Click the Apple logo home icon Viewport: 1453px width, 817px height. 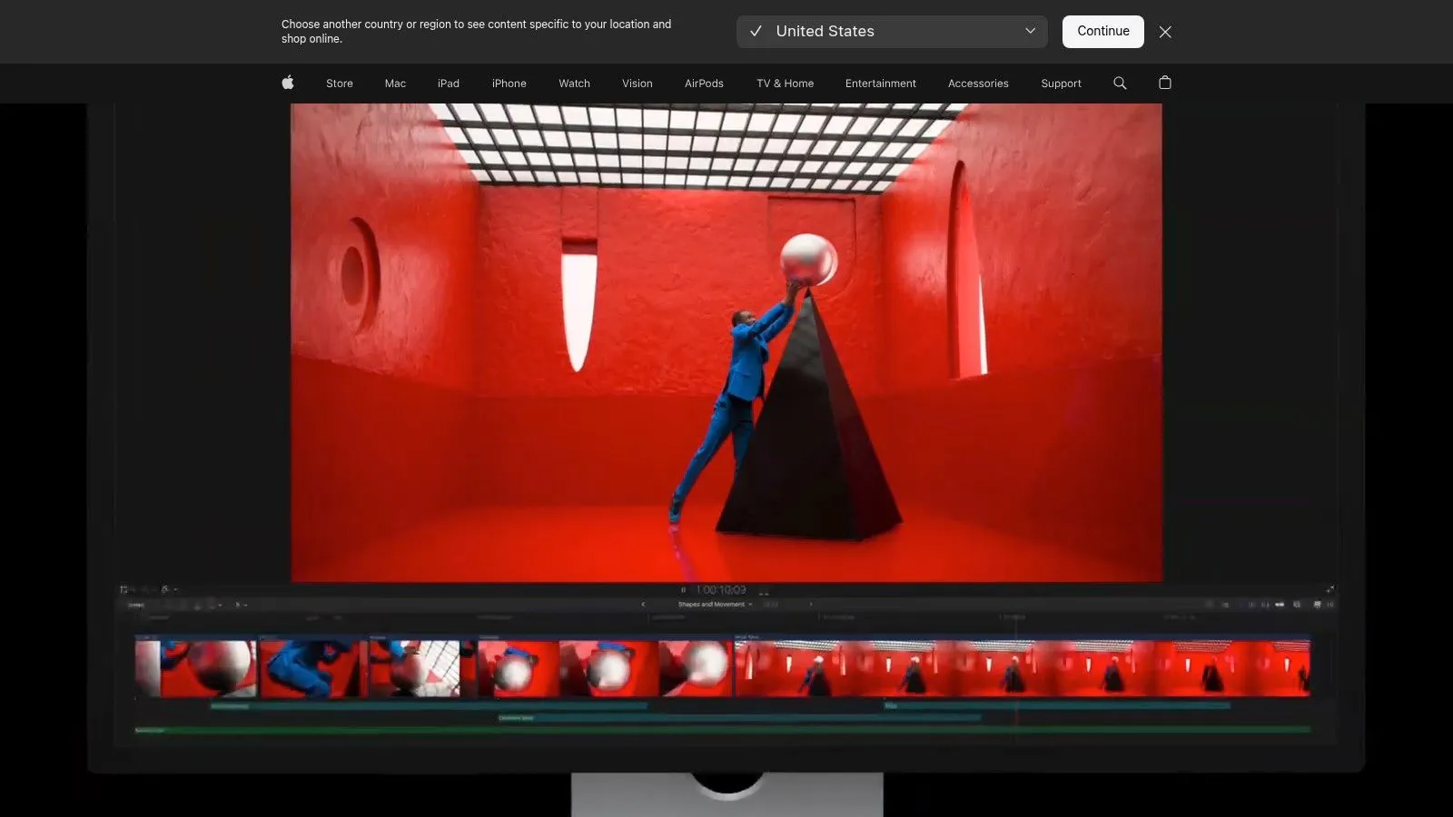(x=288, y=83)
